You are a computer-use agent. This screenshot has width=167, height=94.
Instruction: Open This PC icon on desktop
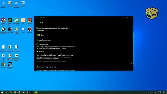(3, 4)
